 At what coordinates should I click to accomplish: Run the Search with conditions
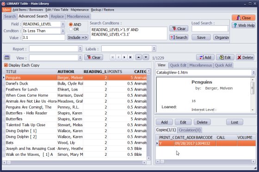[x=179, y=37]
